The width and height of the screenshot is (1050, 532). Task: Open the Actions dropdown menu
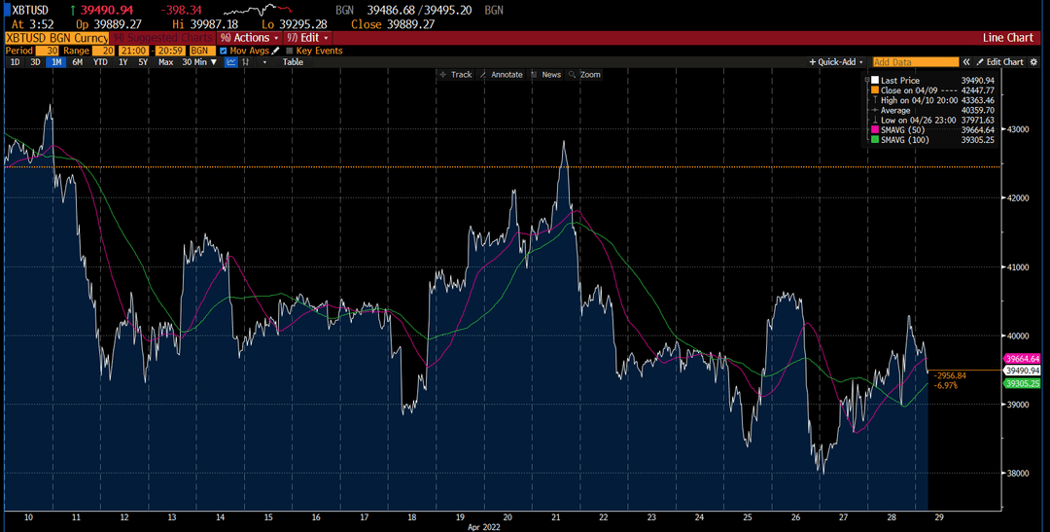[250, 38]
